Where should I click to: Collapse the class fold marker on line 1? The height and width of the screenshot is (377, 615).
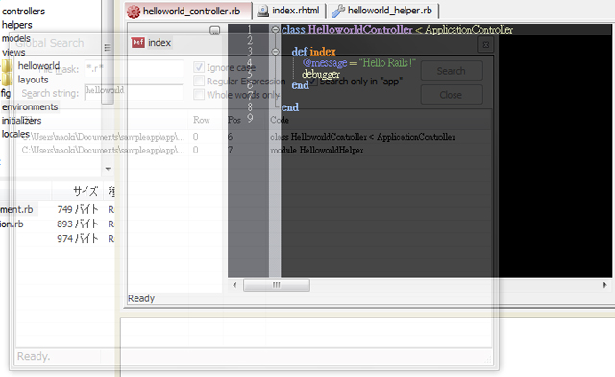pos(276,30)
